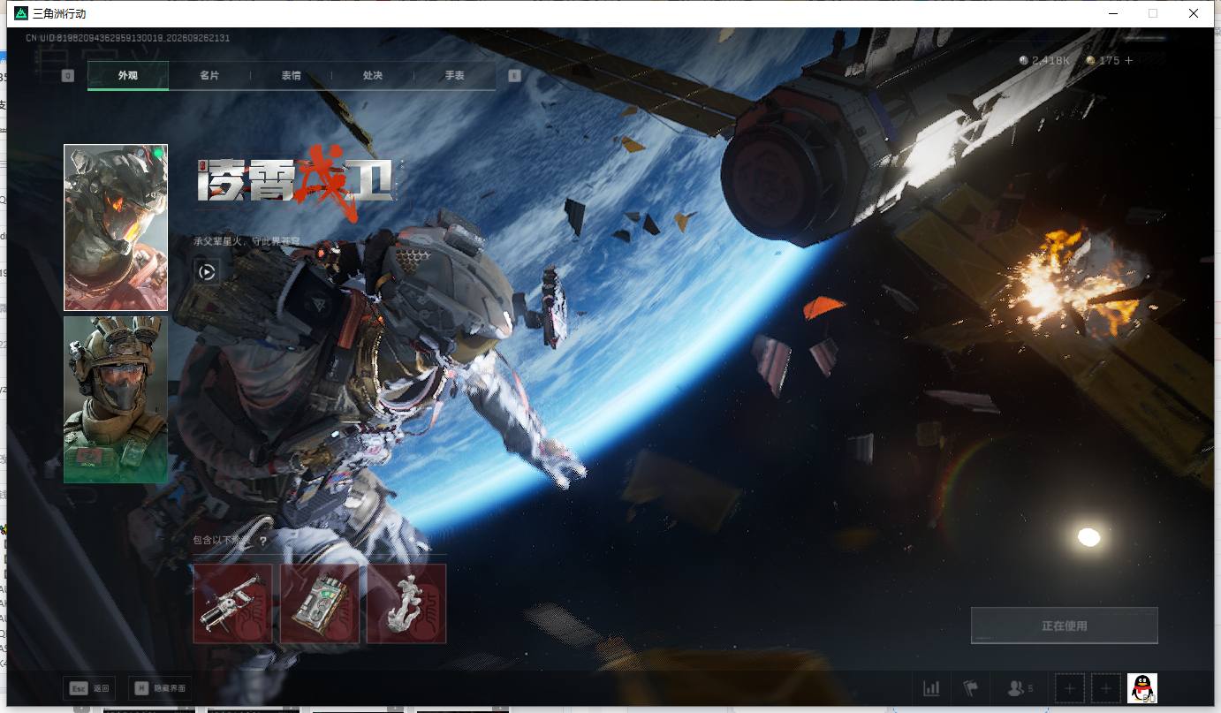Open the 名片 tab
Viewport: 1221px width, 713px height.
click(x=209, y=76)
